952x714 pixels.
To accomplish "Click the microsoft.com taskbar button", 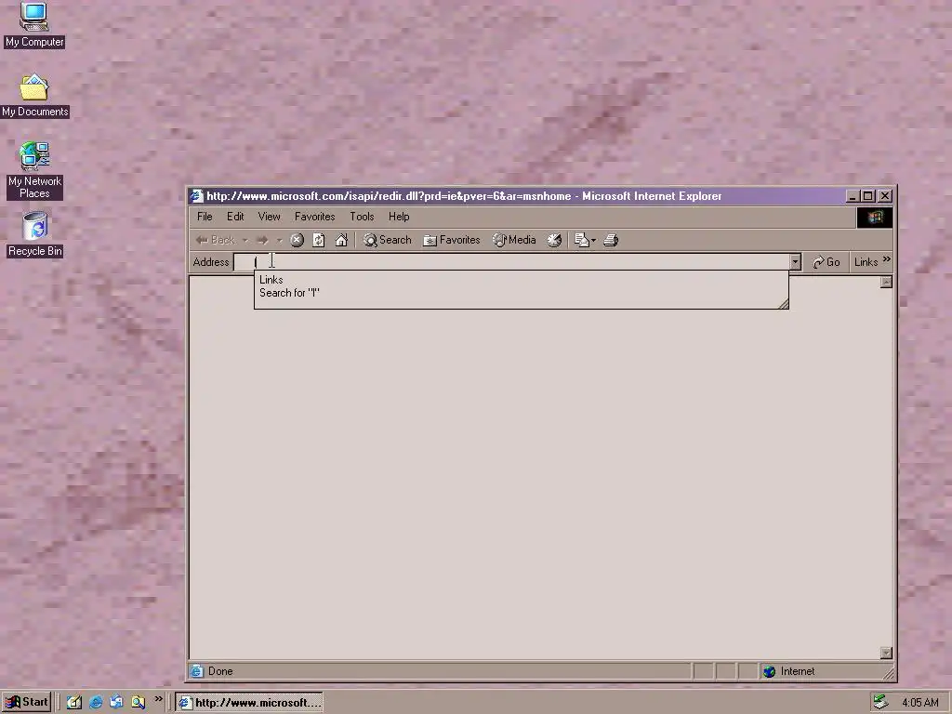I will point(249,703).
